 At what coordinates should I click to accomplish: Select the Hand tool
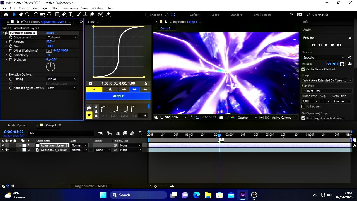click(21, 15)
